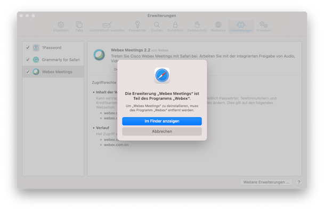This screenshot has height=211, width=324.
Task: Open Automatisch ausfüllen preferences icon
Action: coord(107,25)
